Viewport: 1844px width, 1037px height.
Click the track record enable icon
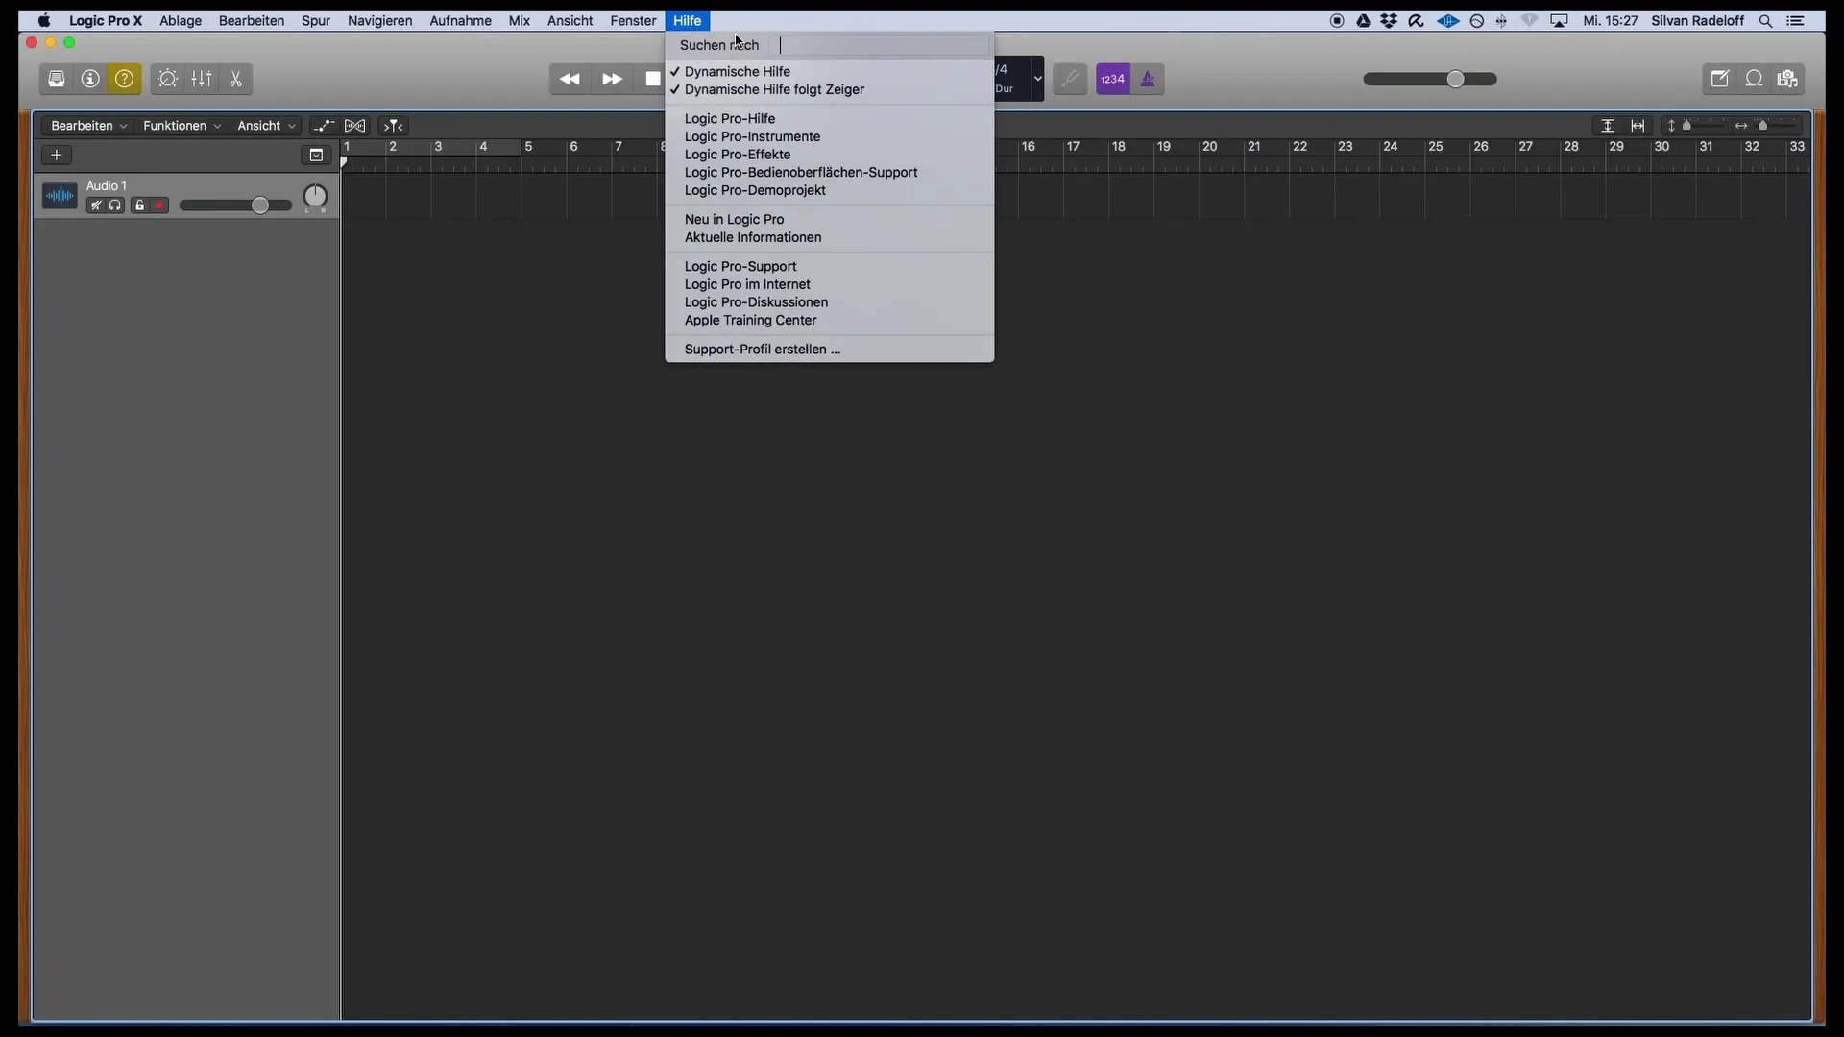[158, 205]
